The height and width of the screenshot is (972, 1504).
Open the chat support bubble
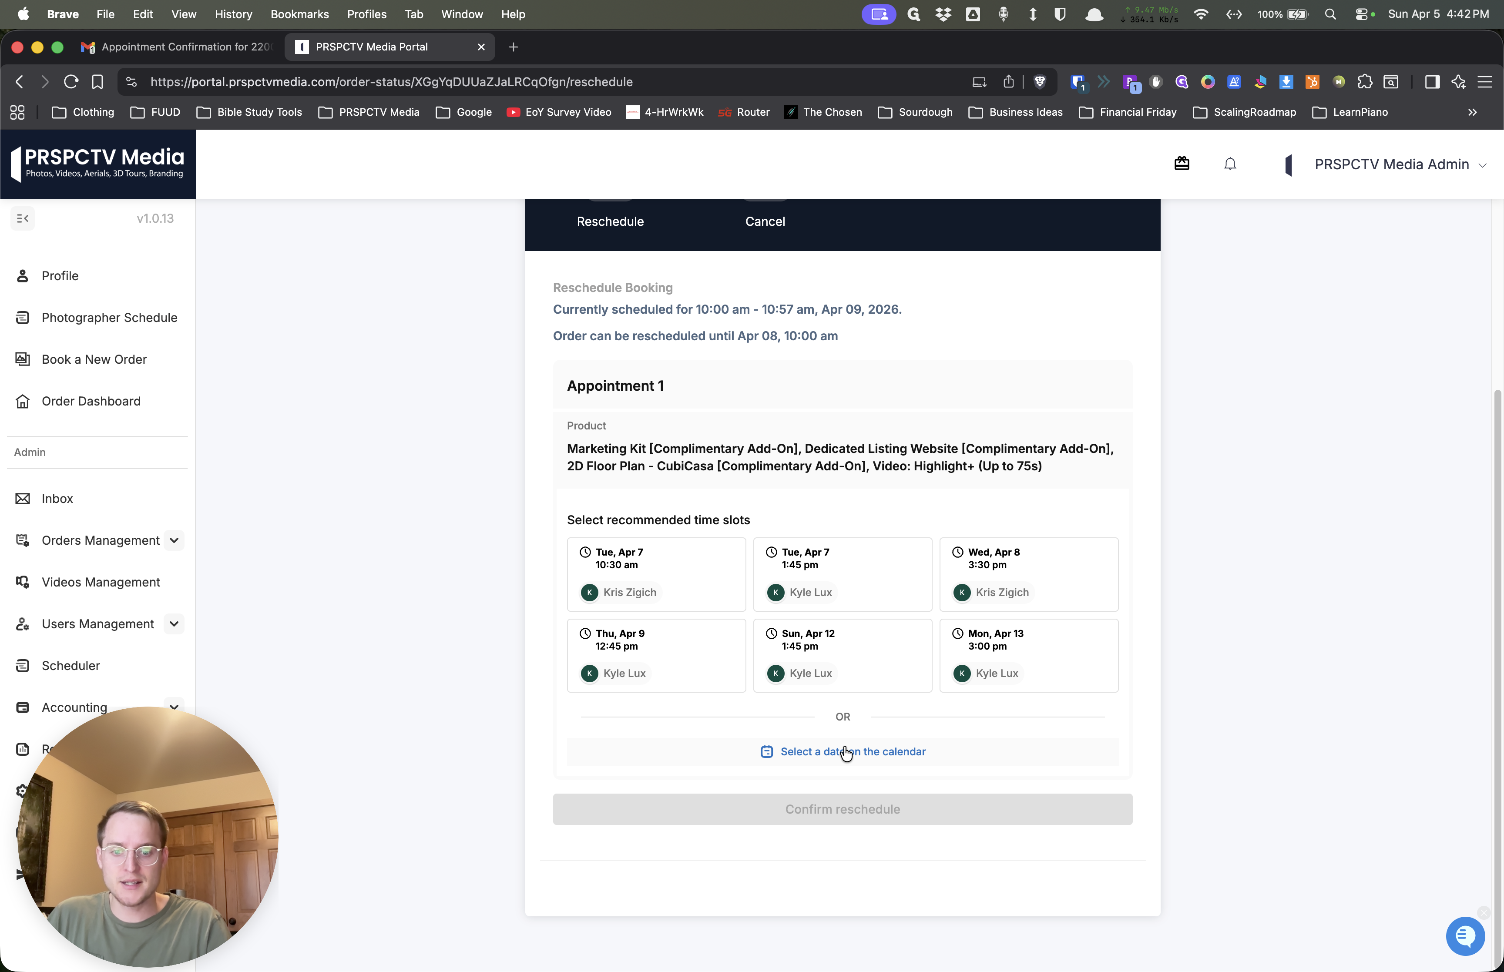[x=1465, y=936]
